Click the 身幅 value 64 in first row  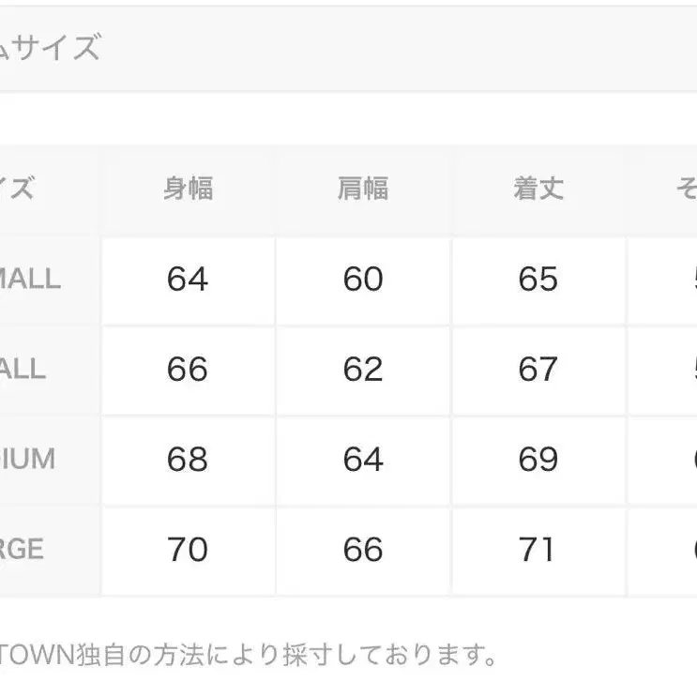pyautogui.click(x=188, y=280)
